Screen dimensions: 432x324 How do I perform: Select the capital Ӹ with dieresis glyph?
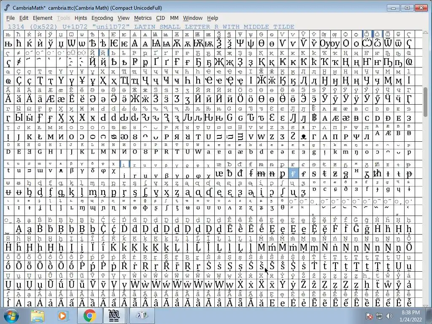(x=19, y=118)
